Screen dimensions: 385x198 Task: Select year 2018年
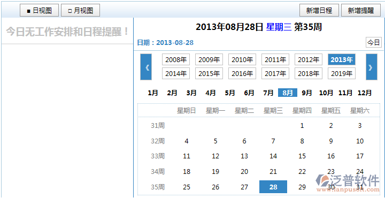coord(309,73)
